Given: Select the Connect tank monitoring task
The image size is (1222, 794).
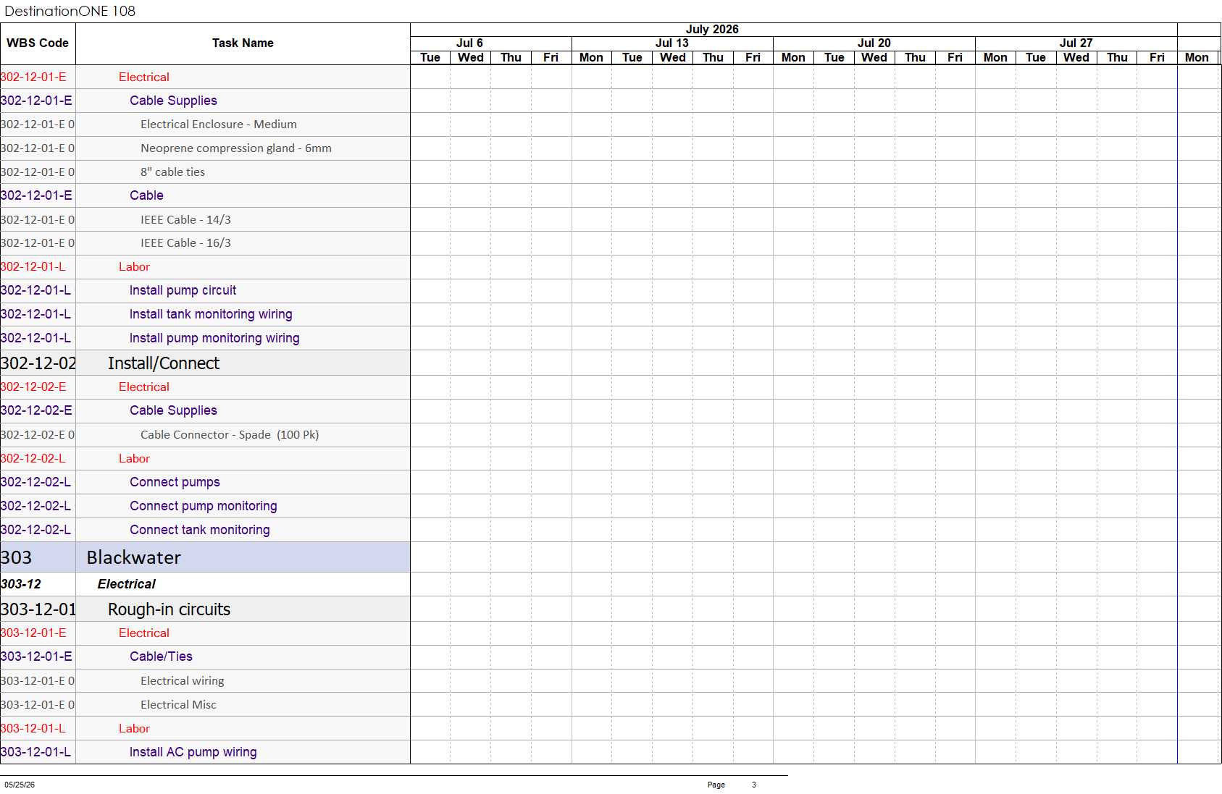Looking at the screenshot, I should [x=199, y=530].
